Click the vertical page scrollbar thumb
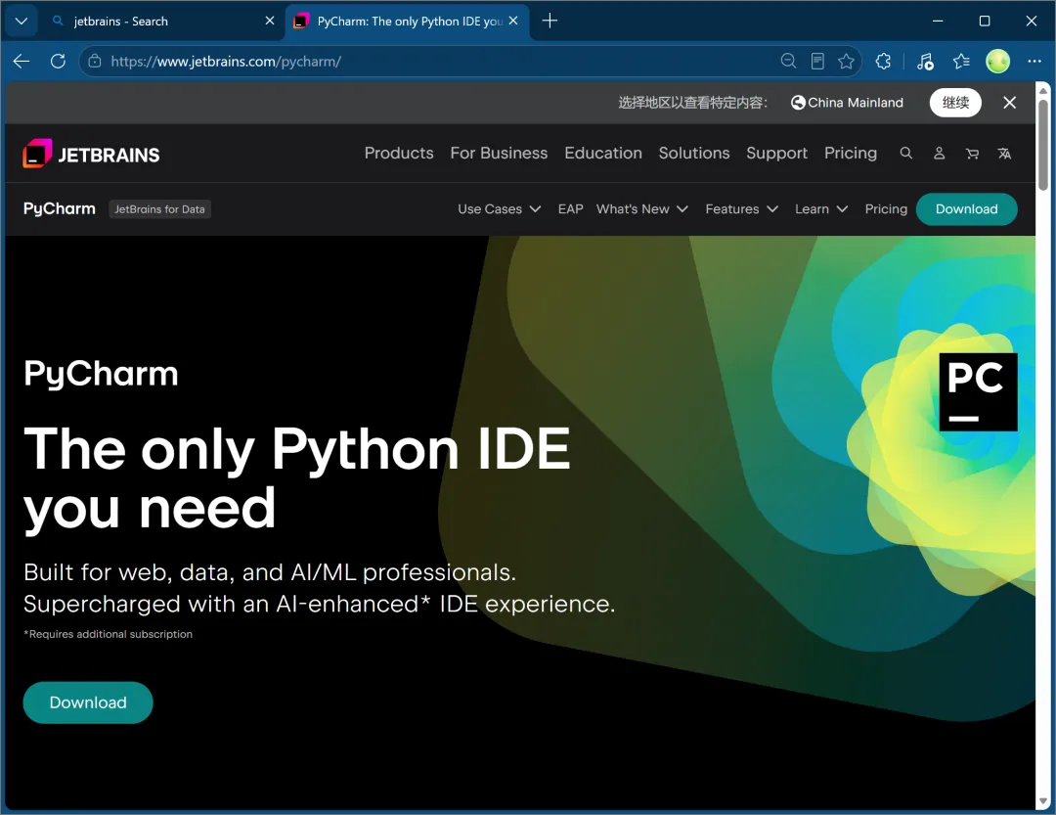Screen dimensions: 1056x815 pos(1042,145)
